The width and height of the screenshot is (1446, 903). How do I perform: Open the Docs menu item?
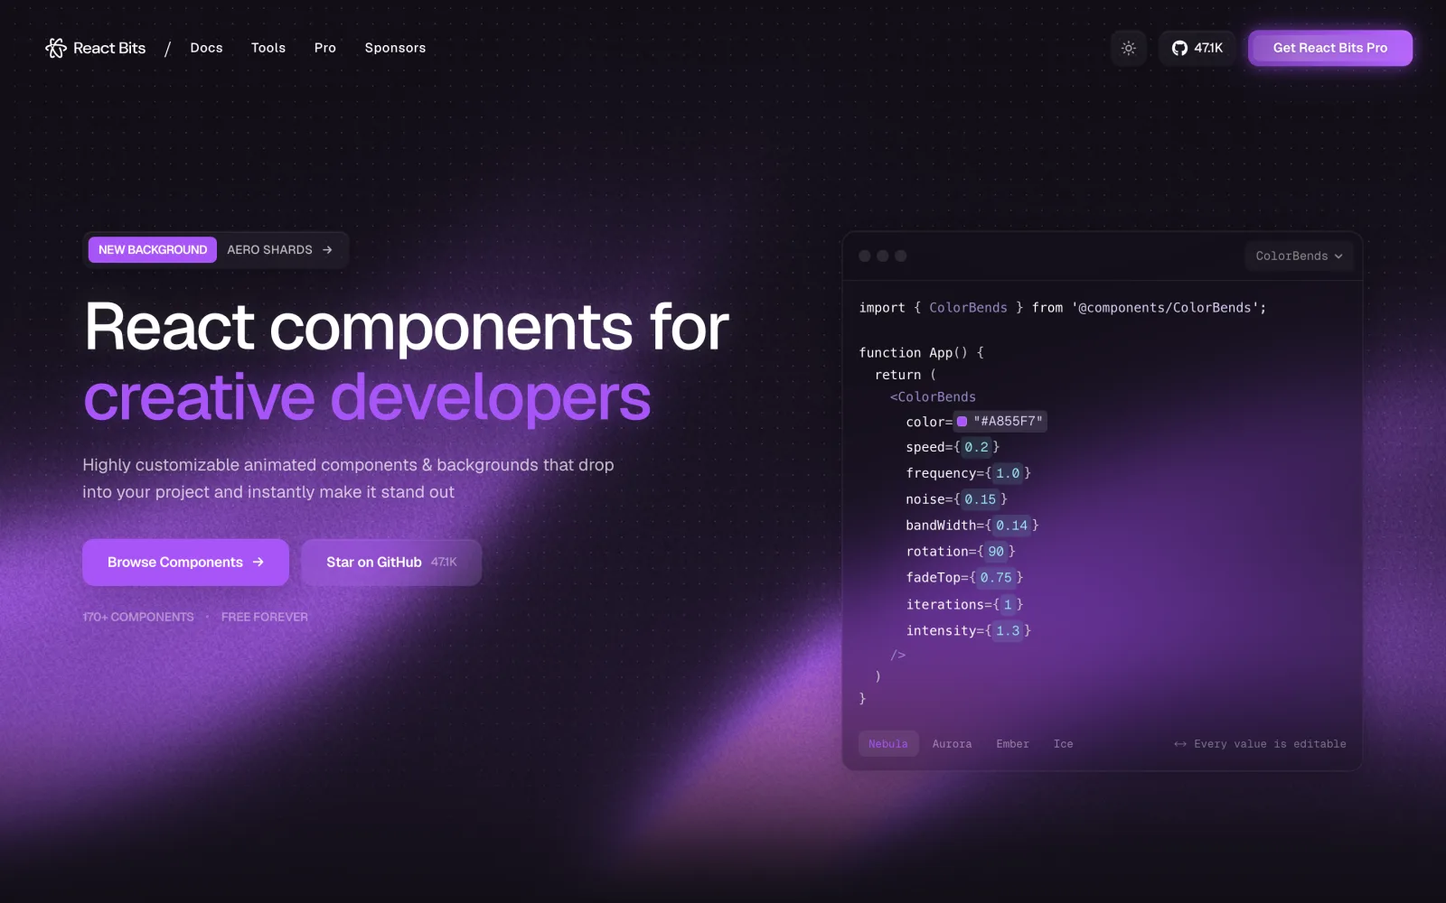click(206, 48)
